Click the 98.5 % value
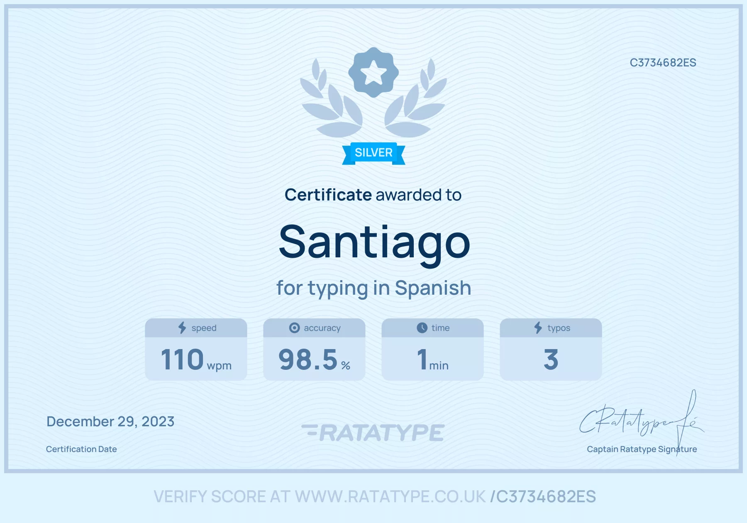Image resolution: width=747 pixels, height=523 pixels. pos(314,359)
